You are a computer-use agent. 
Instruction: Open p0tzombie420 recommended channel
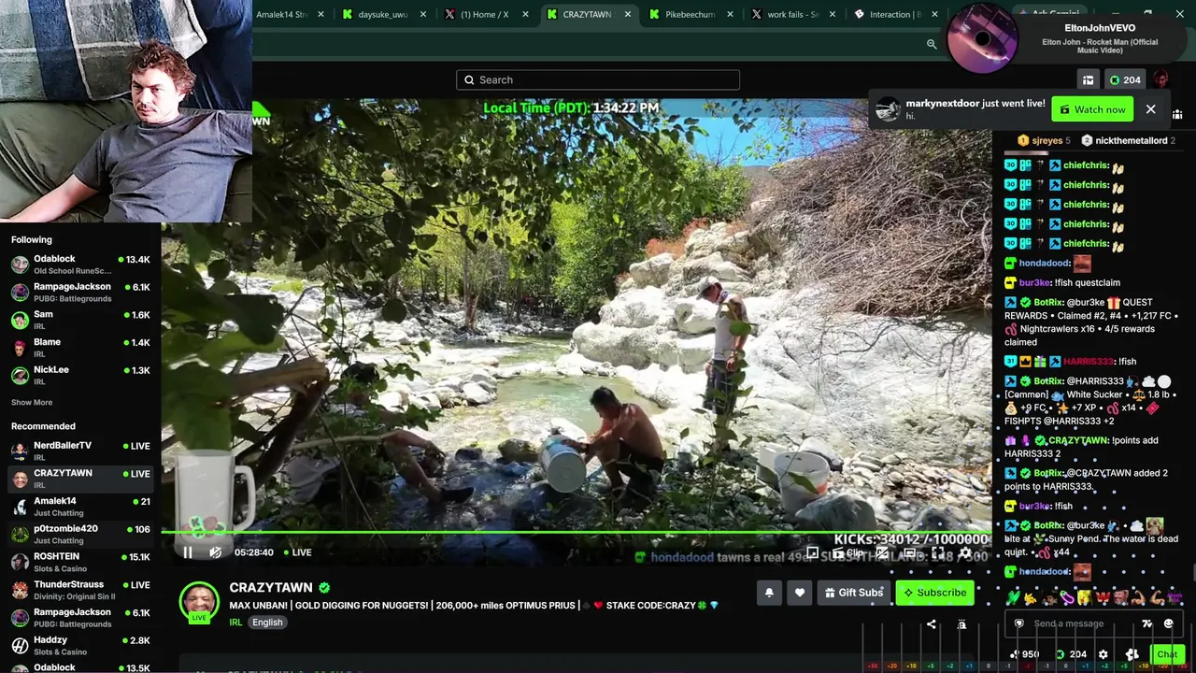80,534
